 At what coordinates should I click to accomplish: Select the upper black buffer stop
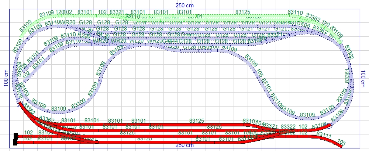15,135
